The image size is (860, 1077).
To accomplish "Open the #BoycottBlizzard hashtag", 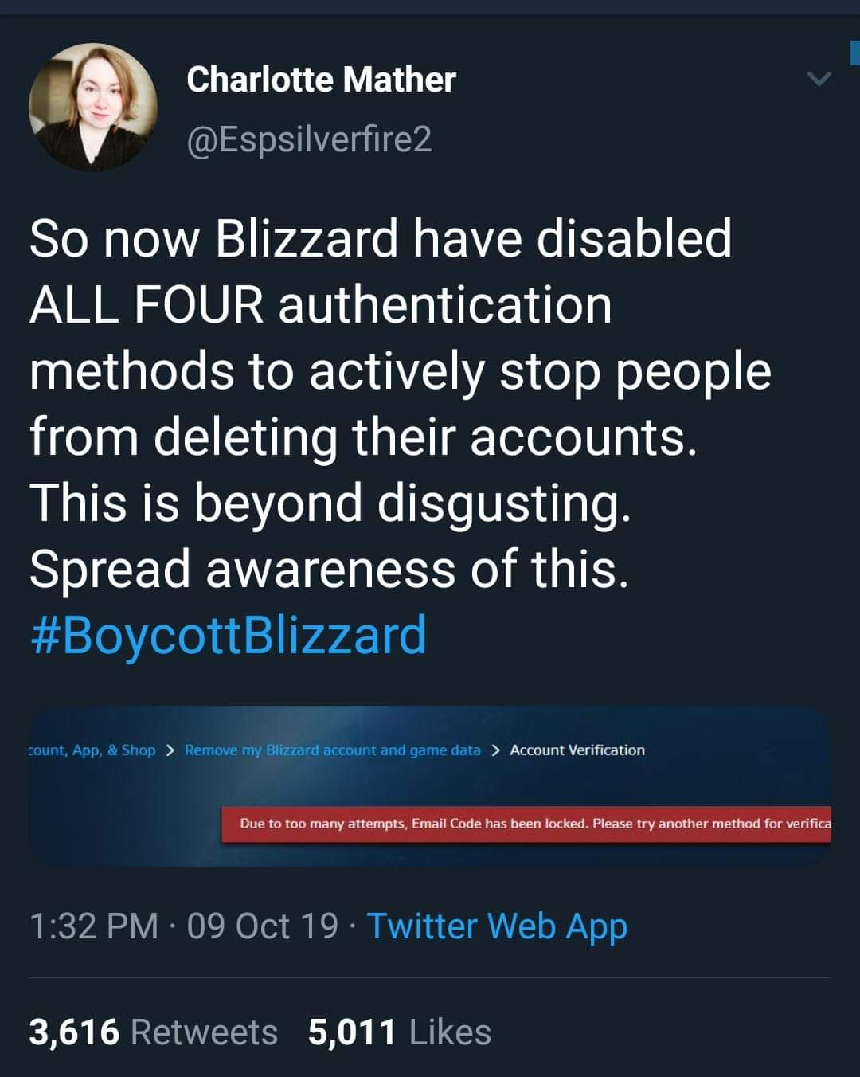I will (228, 635).
